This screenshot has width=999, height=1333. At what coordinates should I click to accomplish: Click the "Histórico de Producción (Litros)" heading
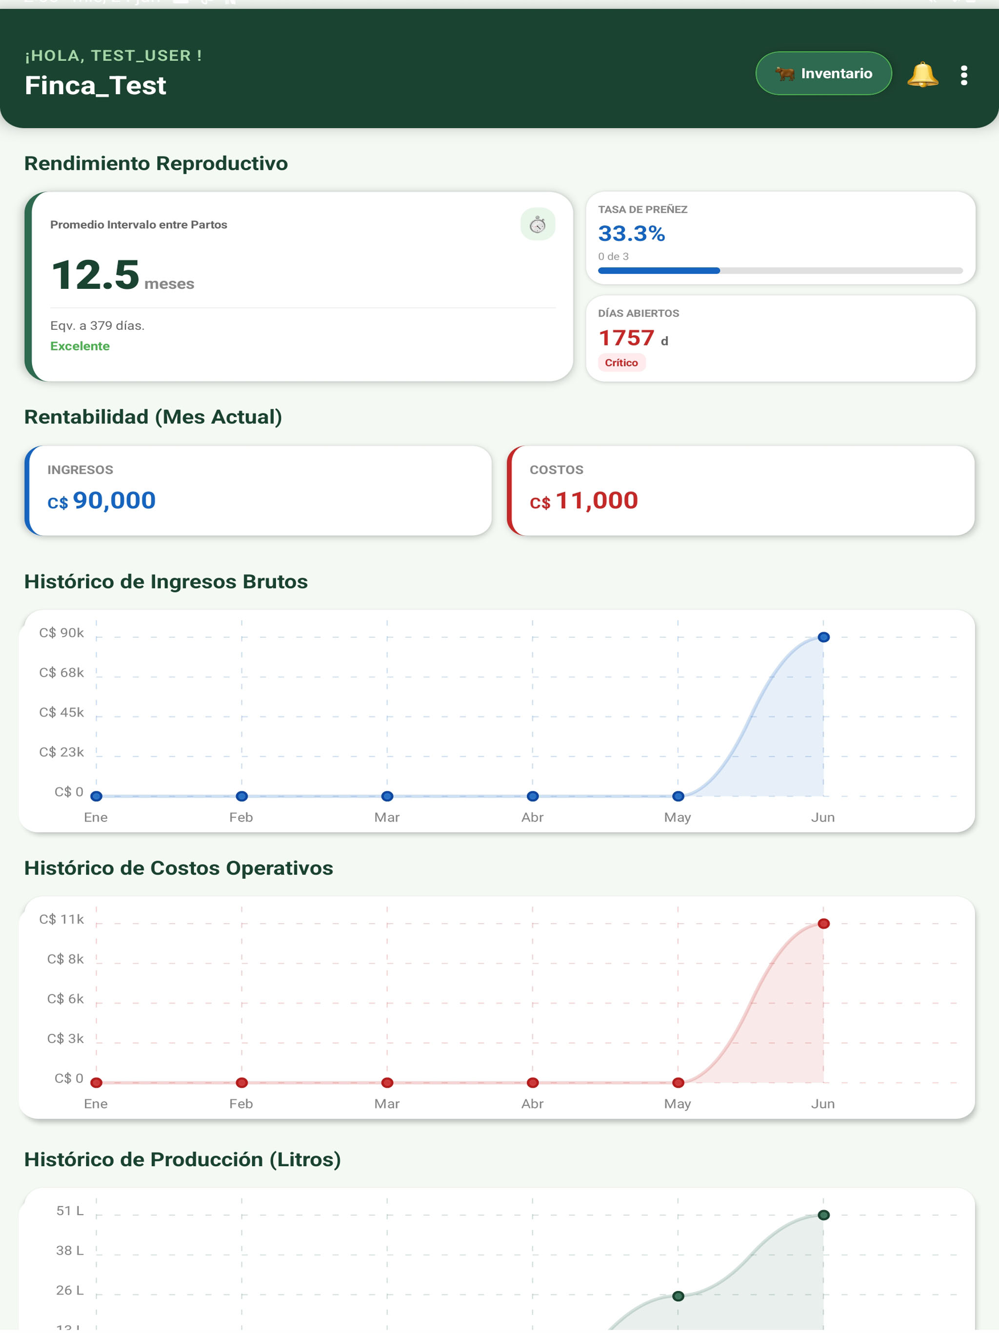click(182, 1159)
